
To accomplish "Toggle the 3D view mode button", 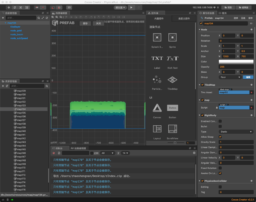I will pos(69,7).
